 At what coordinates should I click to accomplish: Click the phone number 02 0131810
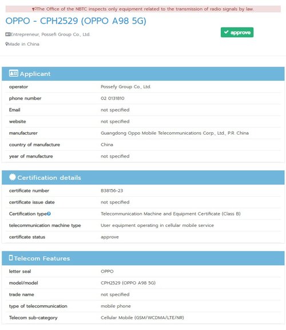(113, 99)
